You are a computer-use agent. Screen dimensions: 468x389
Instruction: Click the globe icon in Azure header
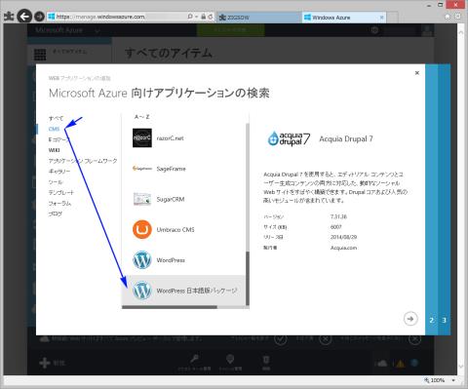point(374,30)
